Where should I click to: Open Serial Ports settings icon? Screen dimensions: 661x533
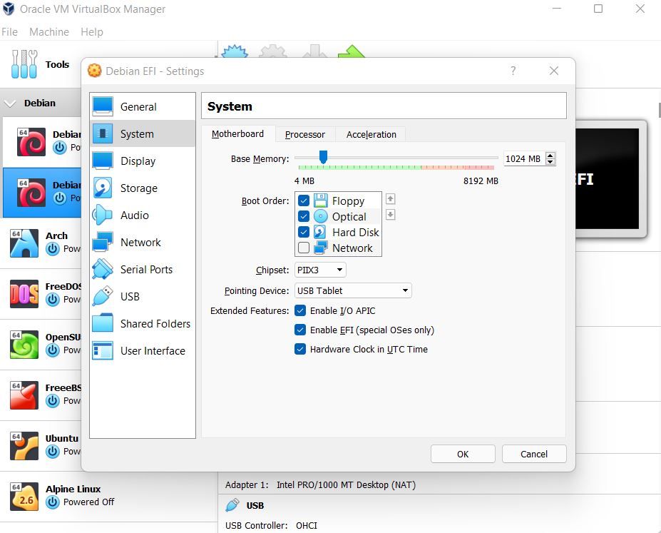click(x=103, y=269)
